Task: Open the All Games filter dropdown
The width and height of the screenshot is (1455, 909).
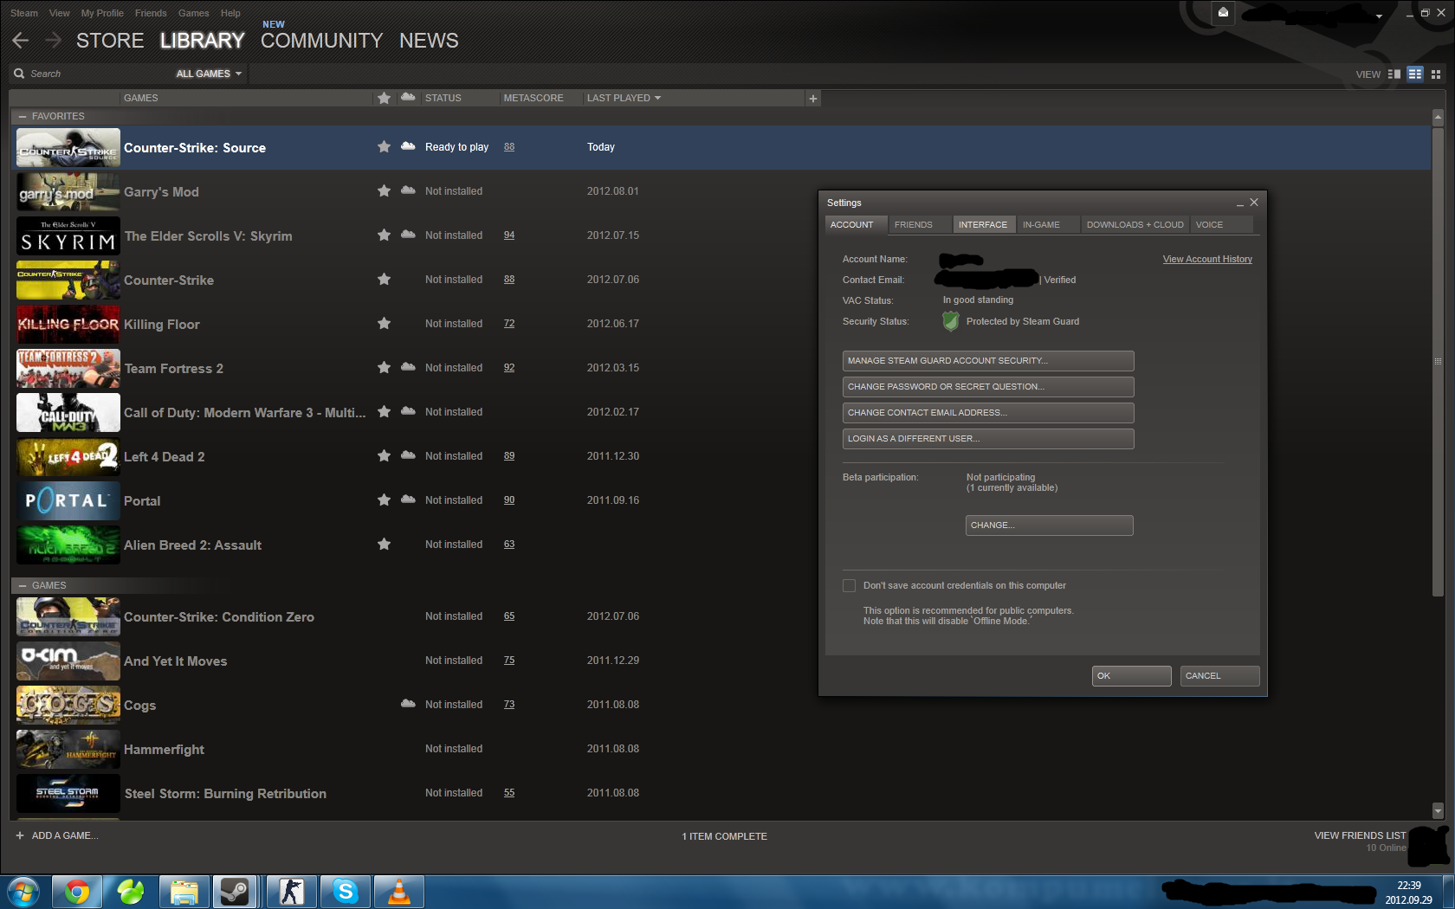Action: pyautogui.click(x=209, y=74)
